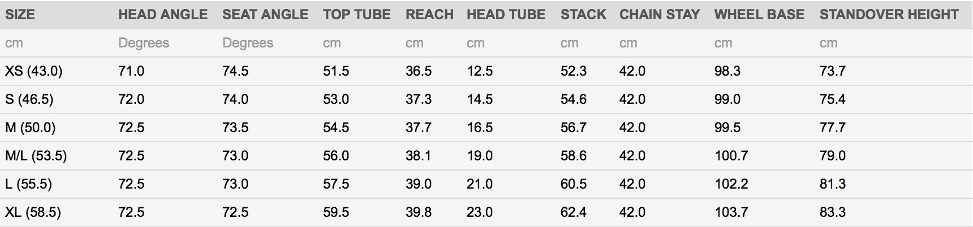Click the REACH column header
The height and width of the screenshot is (227, 973).
(x=429, y=15)
